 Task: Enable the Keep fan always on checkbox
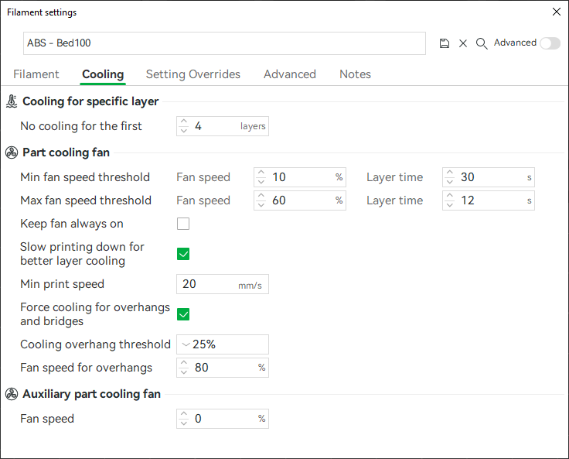point(183,224)
